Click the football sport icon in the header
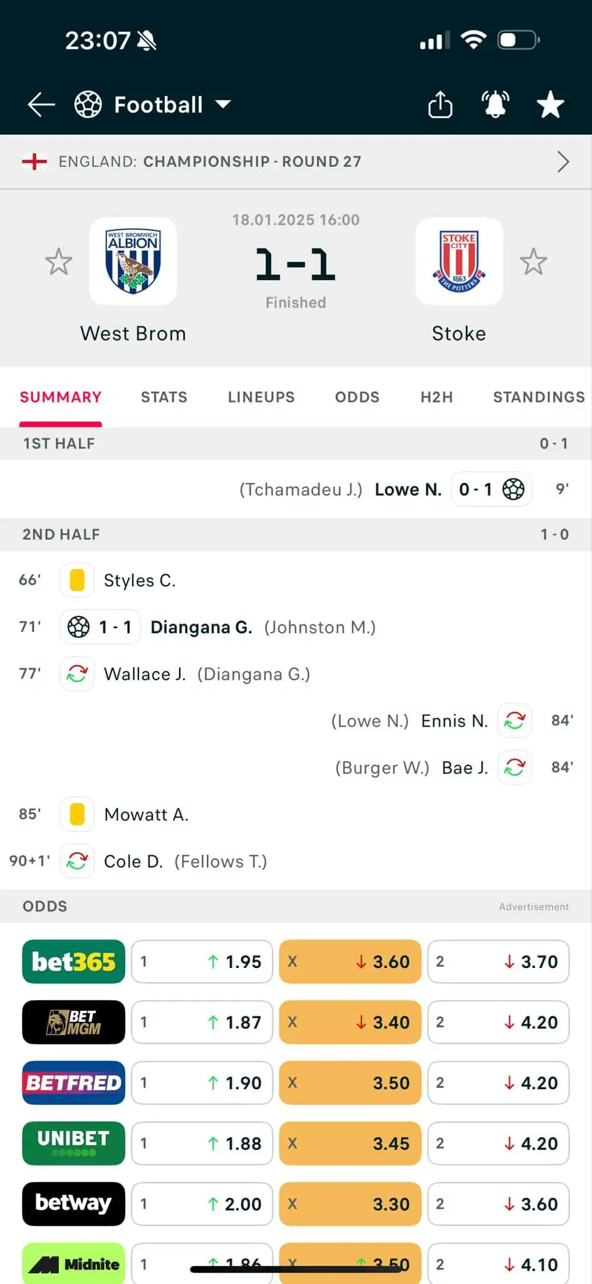This screenshot has height=1284, width=592. [x=88, y=104]
